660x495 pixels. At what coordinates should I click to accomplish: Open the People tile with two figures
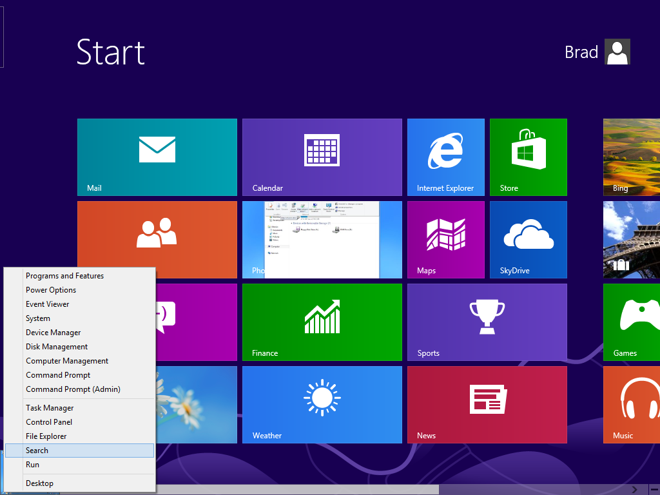click(157, 234)
